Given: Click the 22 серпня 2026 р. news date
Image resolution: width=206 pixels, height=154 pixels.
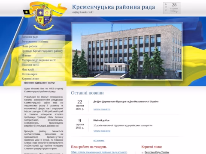Looking at the screenshot, I should tap(80, 105).
